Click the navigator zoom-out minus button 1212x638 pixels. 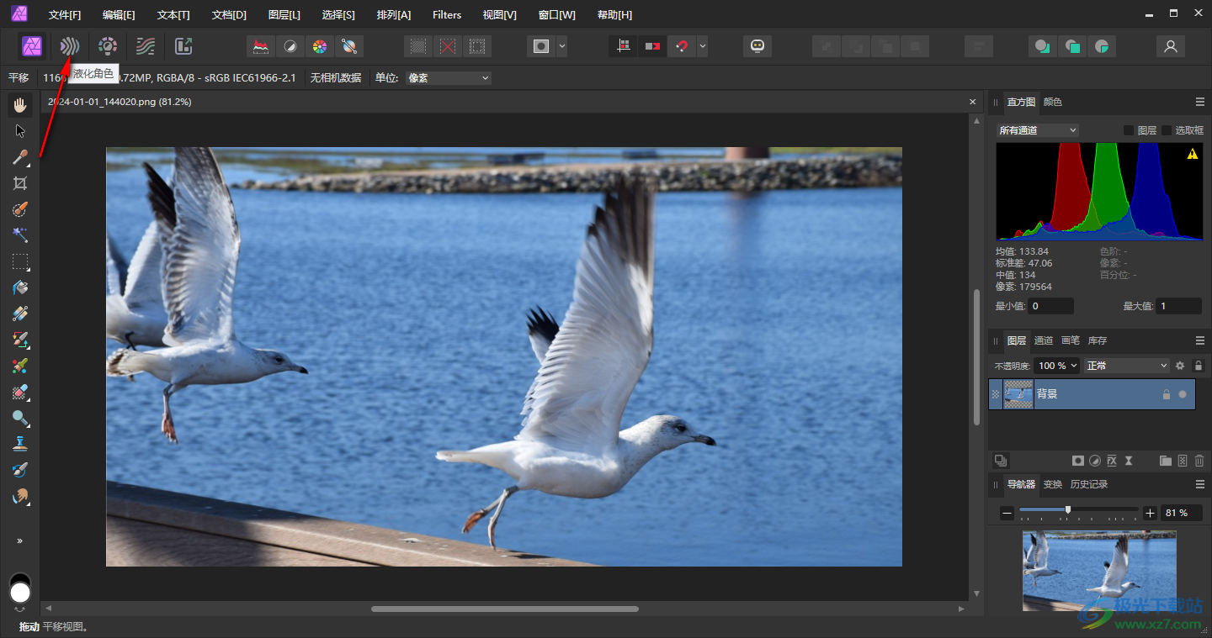[1007, 513]
